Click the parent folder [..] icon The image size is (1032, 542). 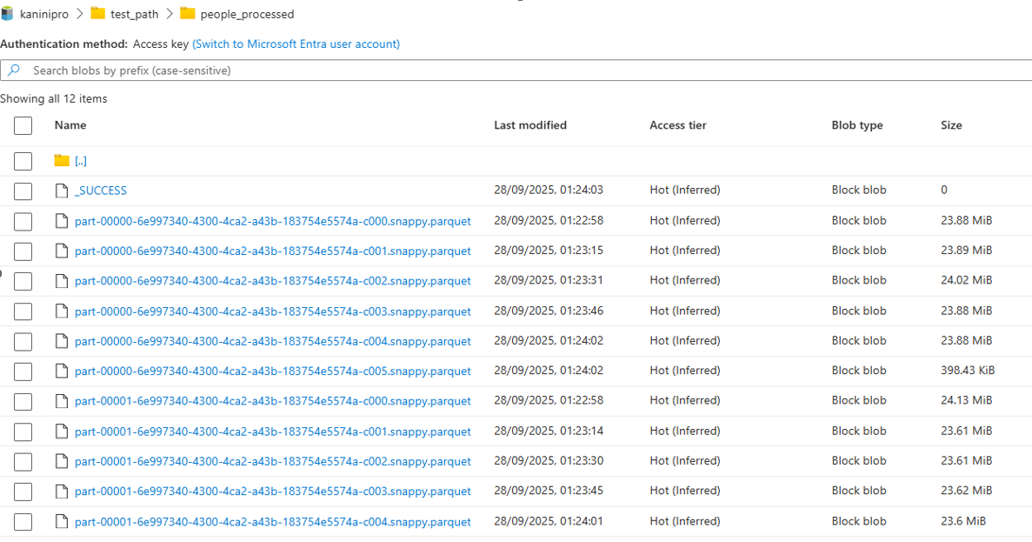coord(61,161)
